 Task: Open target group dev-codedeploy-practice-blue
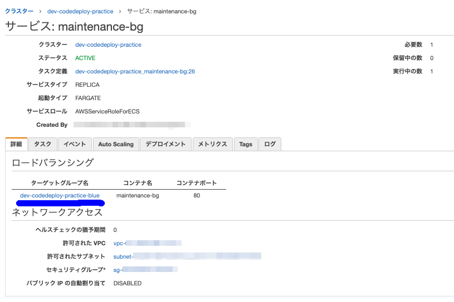[x=60, y=195]
